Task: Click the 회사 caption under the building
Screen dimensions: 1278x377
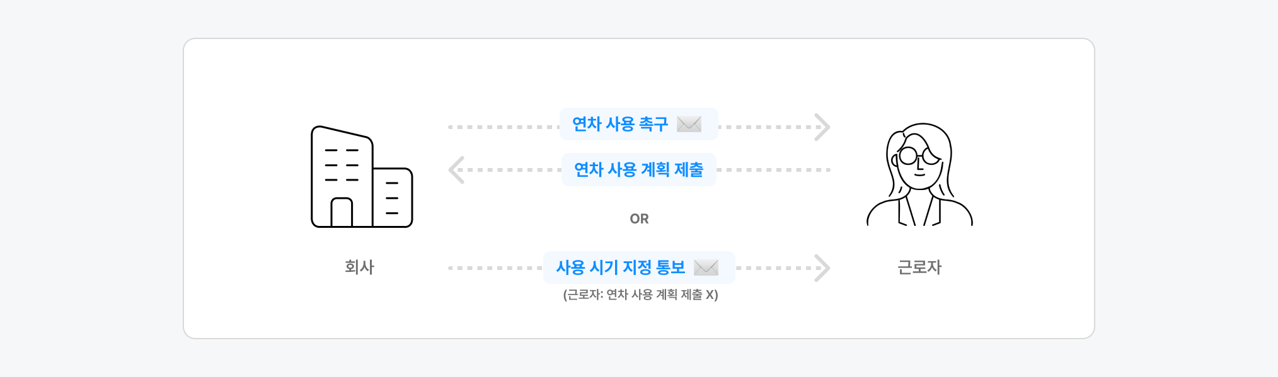Action: tap(359, 267)
